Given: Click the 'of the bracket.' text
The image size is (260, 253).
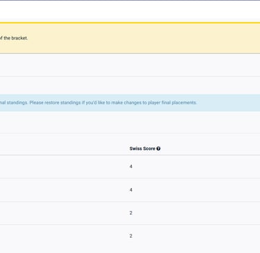Looking at the screenshot, I should (x=14, y=38).
